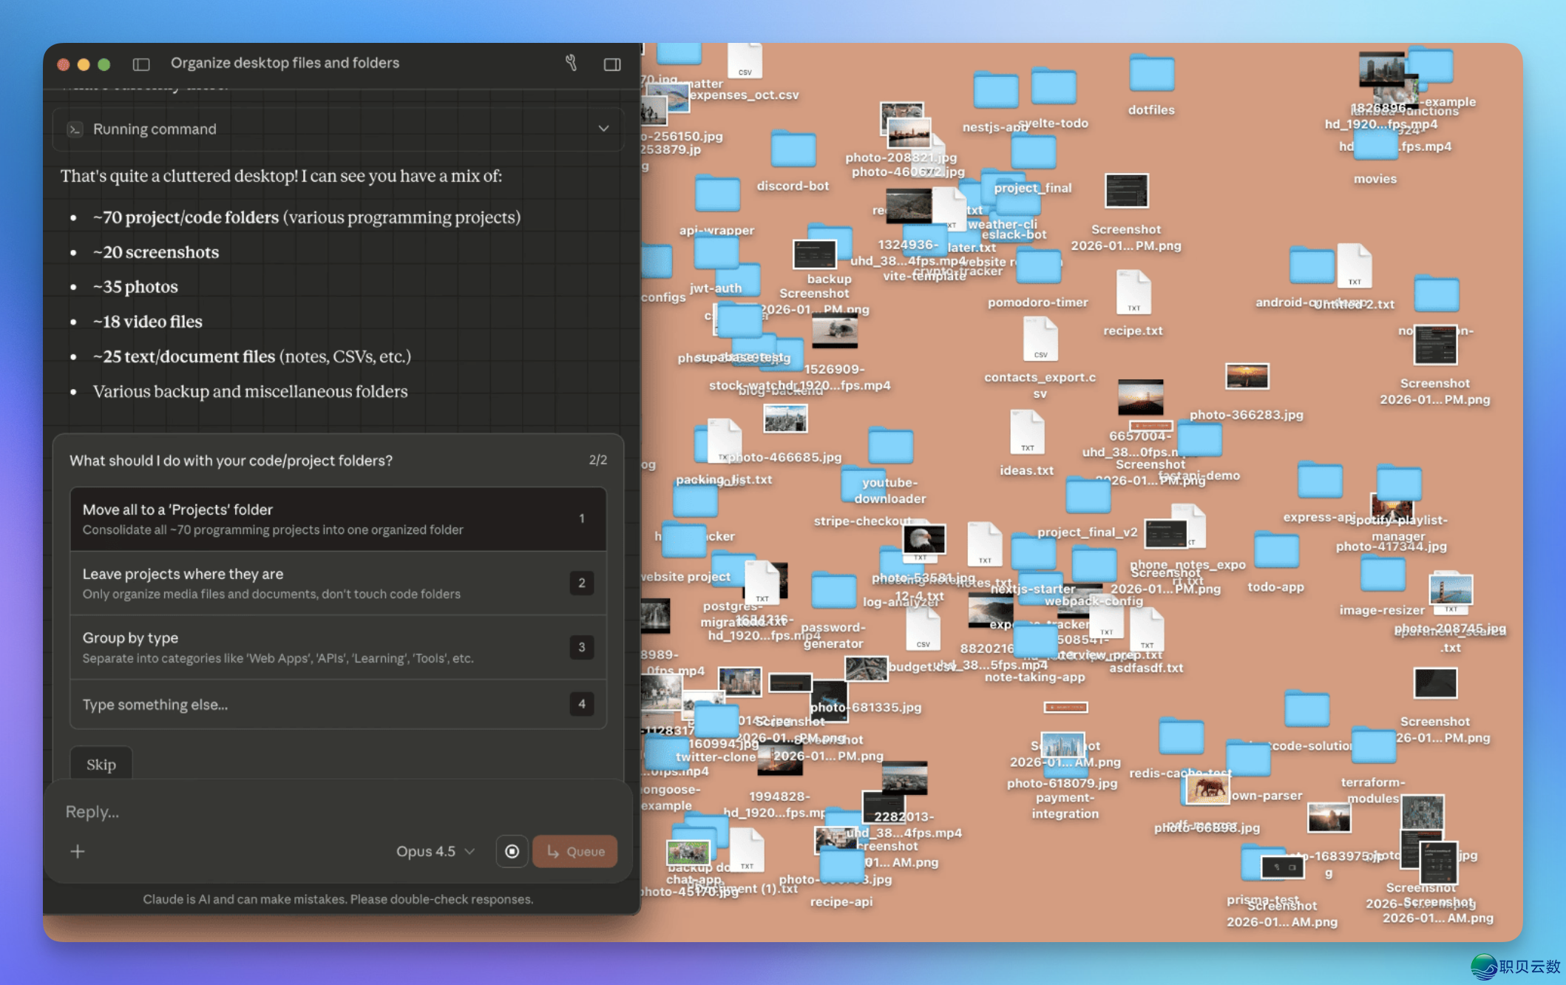1566x985 pixels.
Task: Open the Opus 4.5 model dropdown
Action: 435,851
